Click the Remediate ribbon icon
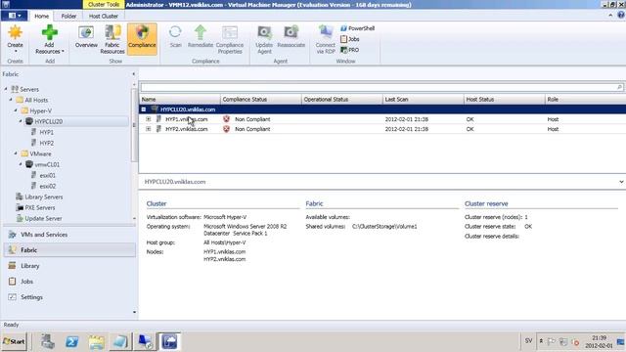Image resolution: width=626 pixels, height=352 pixels. point(200,37)
